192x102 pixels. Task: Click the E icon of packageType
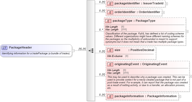point(108,21)
